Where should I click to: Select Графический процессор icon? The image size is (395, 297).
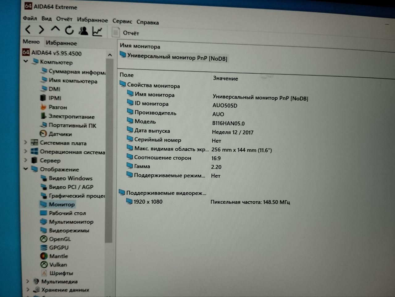[x=44, y=195]
